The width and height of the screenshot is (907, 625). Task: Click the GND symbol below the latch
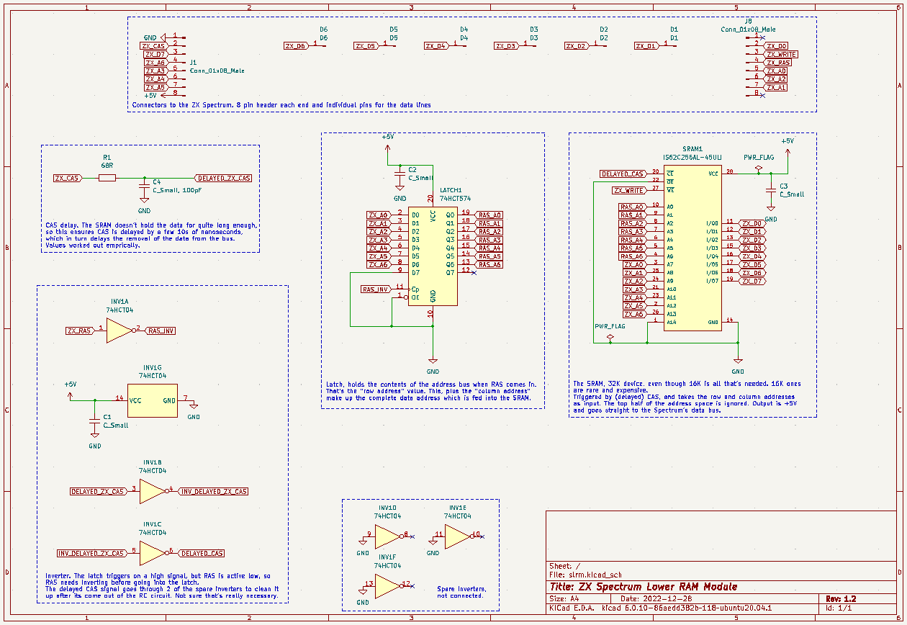click(x=433, y=361)
